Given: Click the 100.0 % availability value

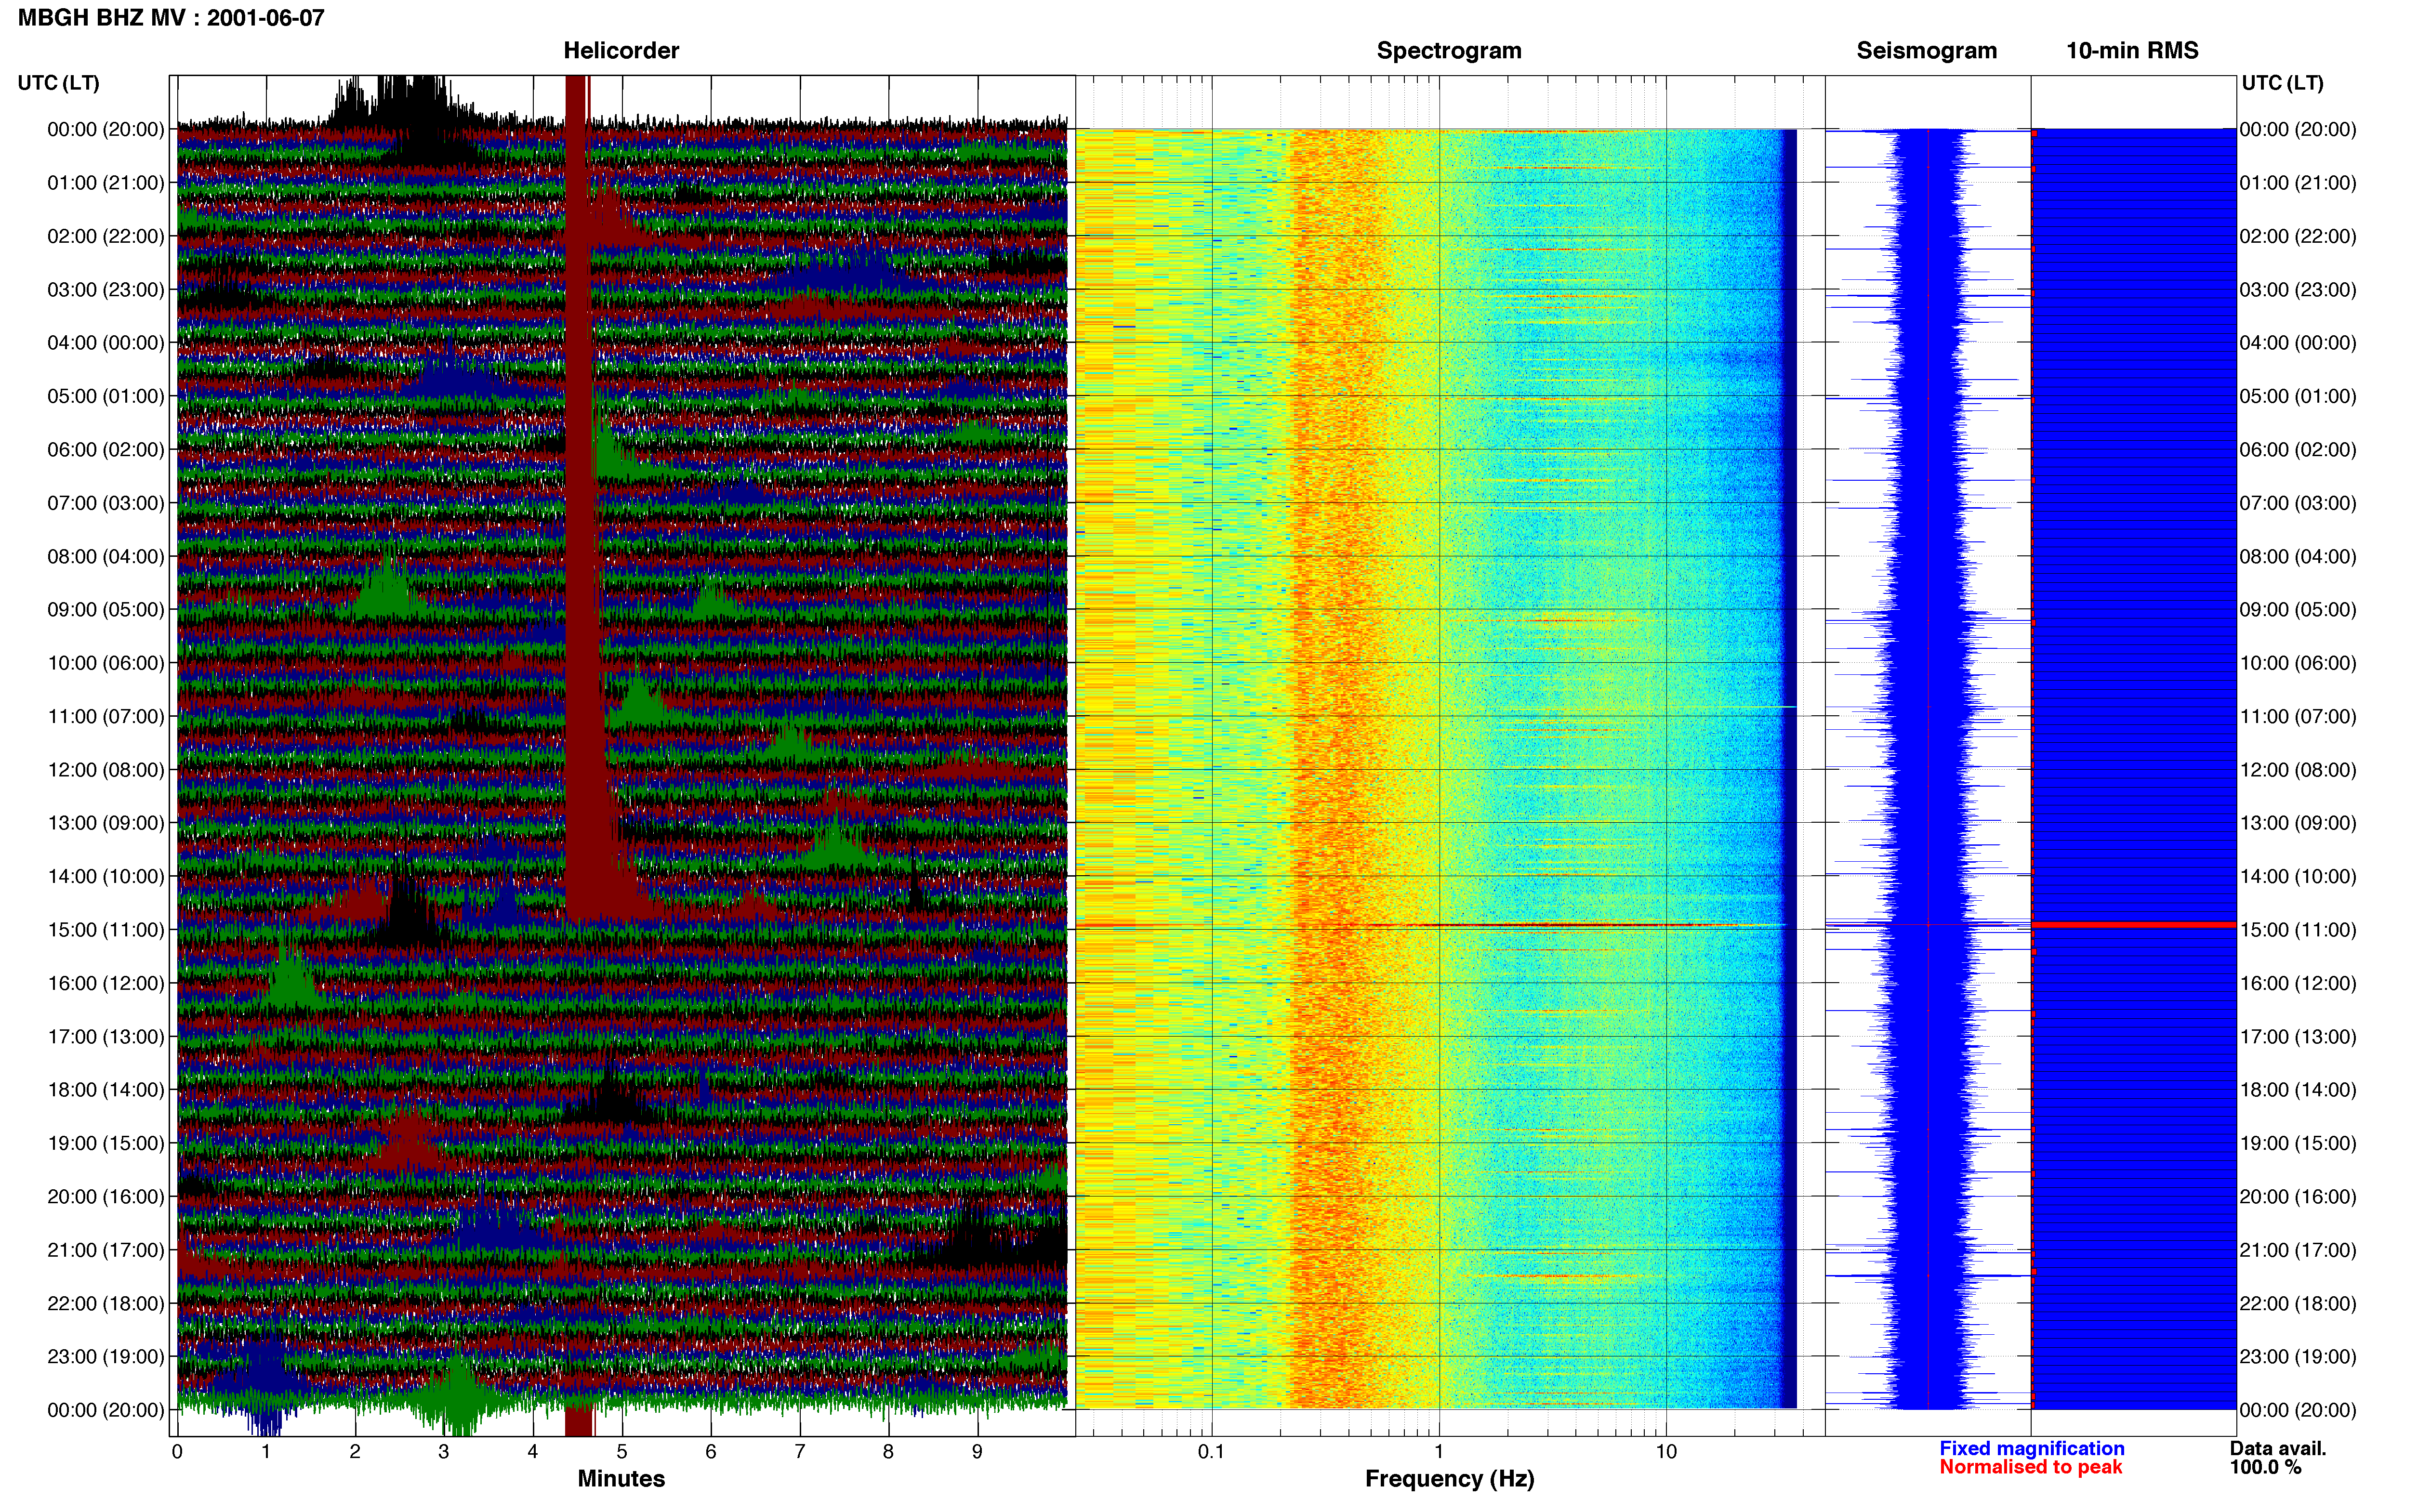Looking at the screenshot, I should pyautogui.click(x=2265, y=1467).
